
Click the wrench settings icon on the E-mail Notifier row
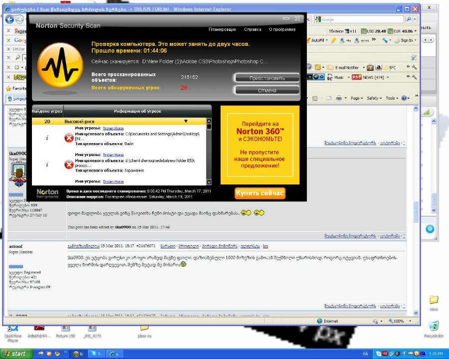414,68
